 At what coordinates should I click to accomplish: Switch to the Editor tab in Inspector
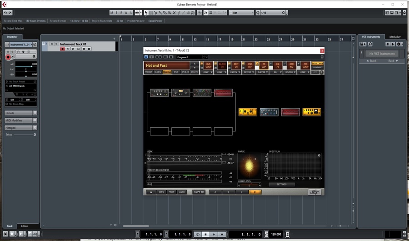coord(25,226)
